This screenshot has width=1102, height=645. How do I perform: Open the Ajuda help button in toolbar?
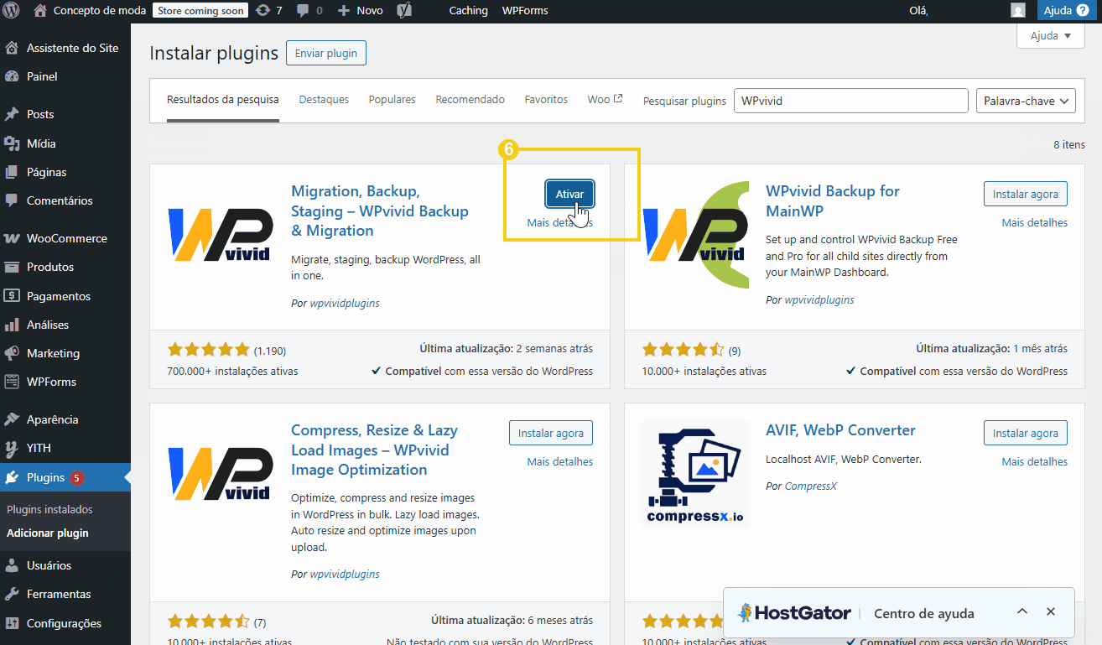pos(1066,10)
